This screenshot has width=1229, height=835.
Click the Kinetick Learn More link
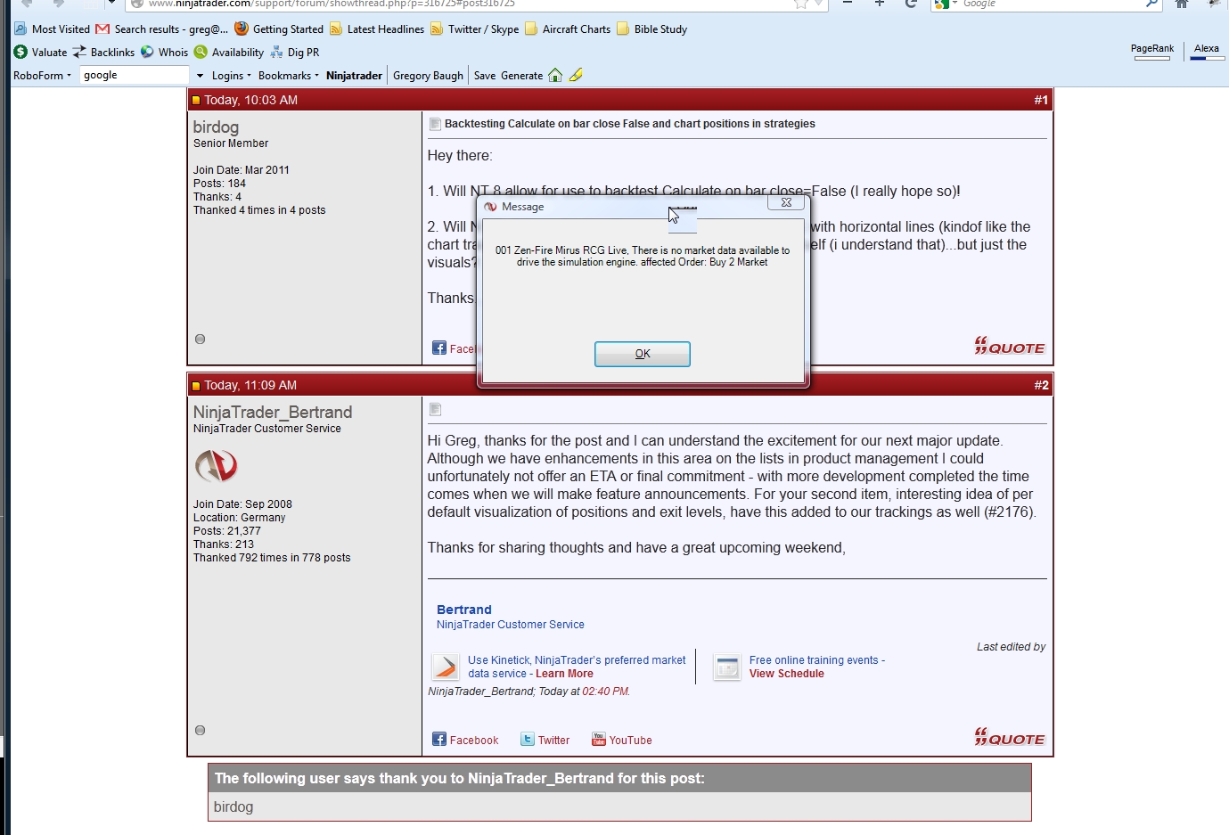click(564, 674)
